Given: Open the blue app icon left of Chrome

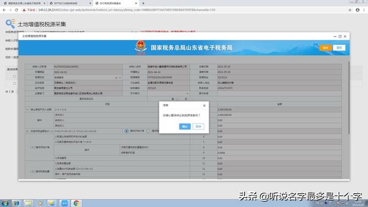Looking at the screenshot, I should click(x=64, y=203).
